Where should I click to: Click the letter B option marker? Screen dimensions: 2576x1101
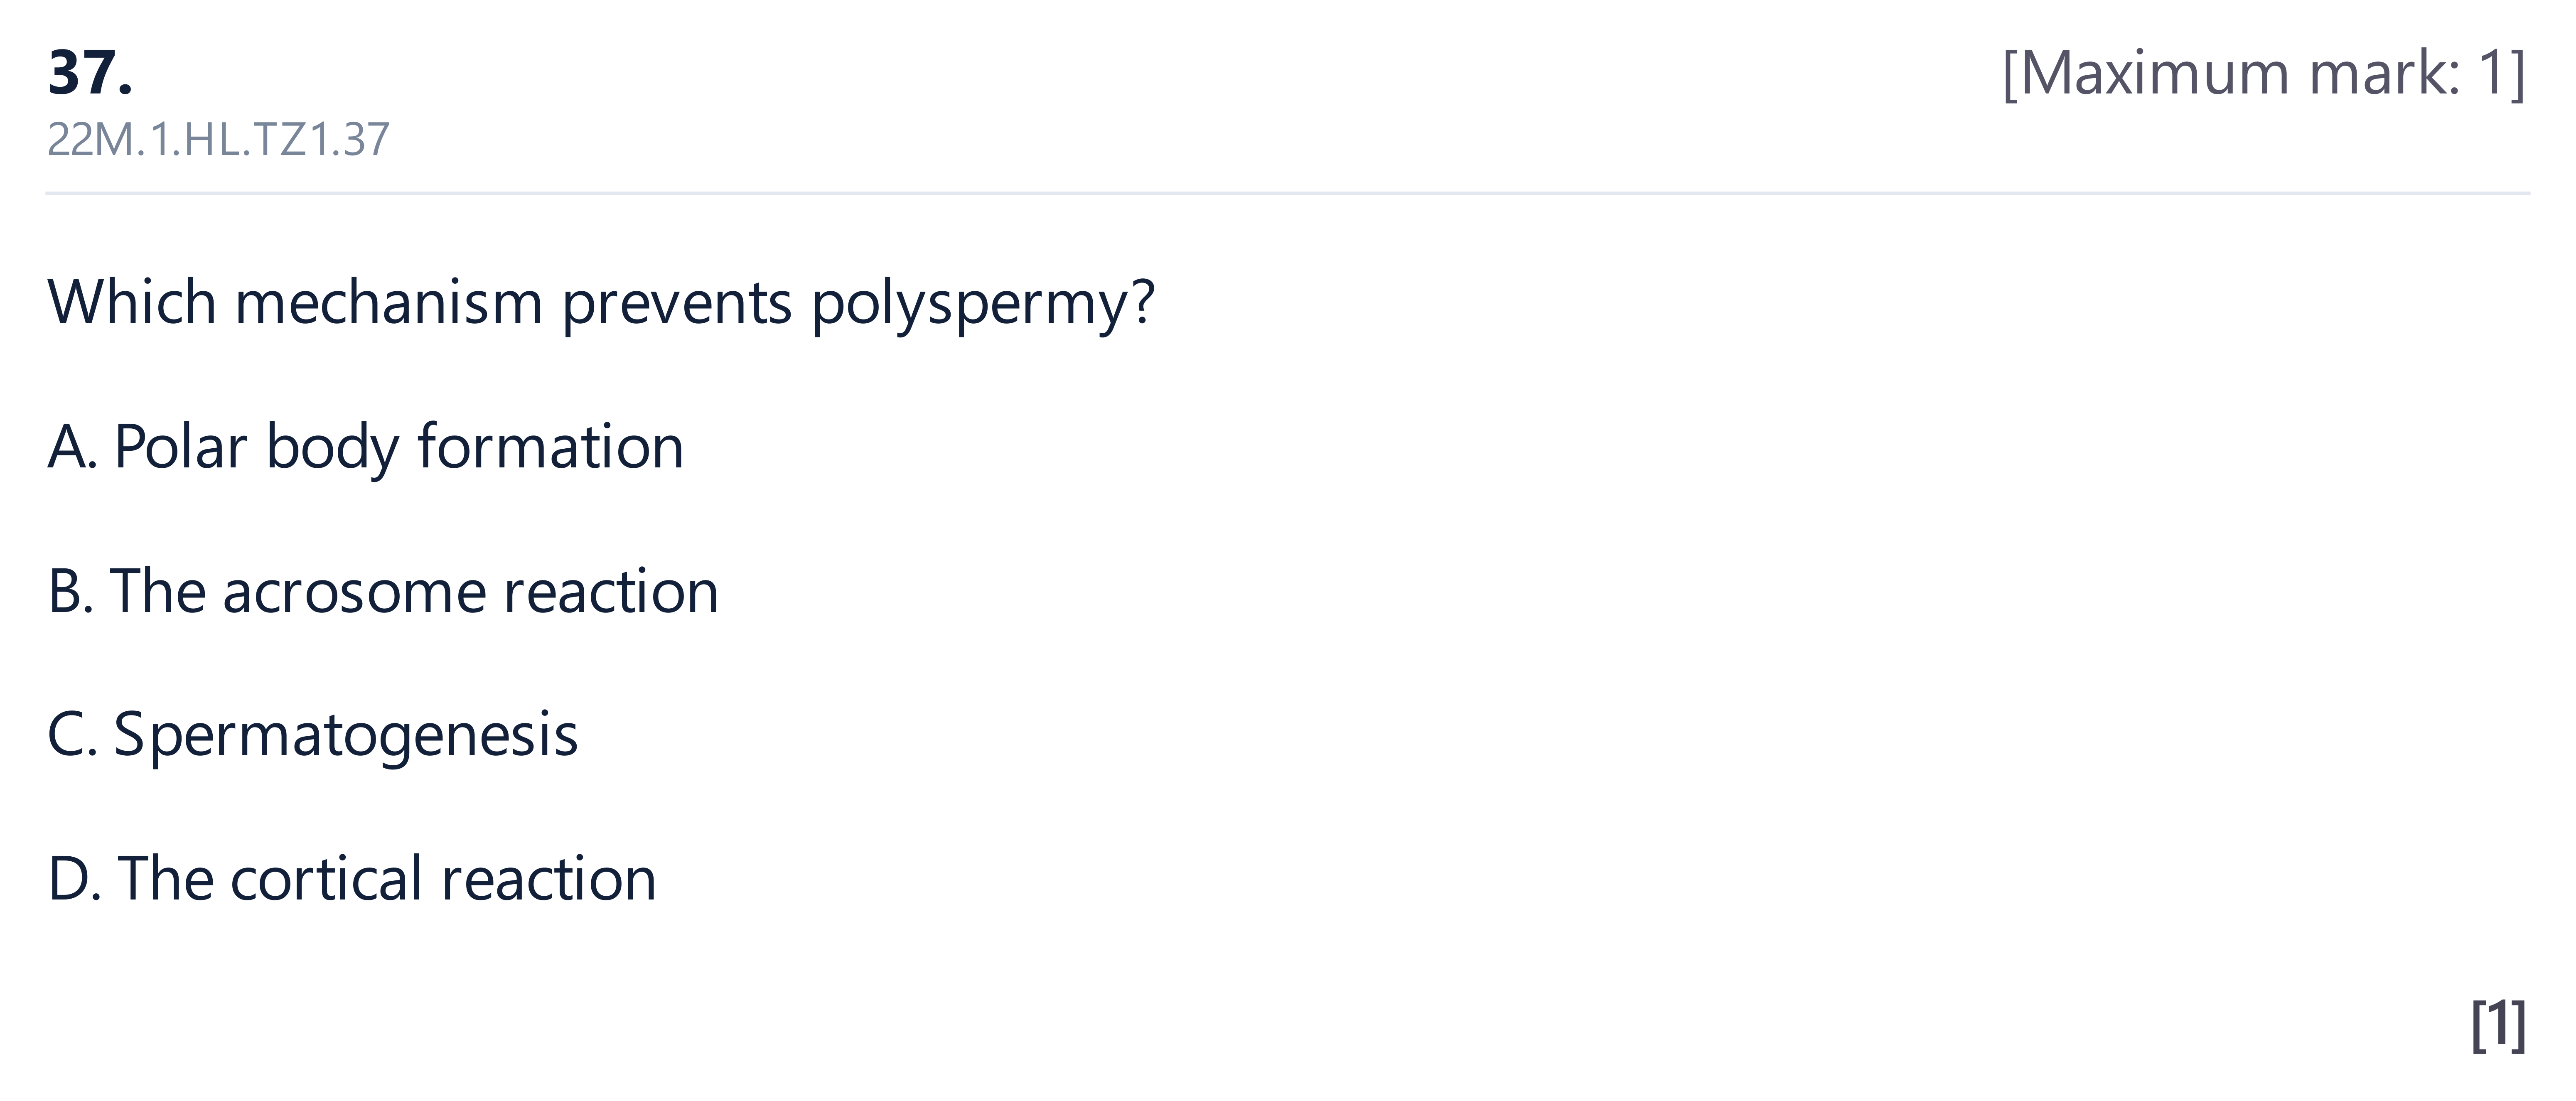pos(70,591)
